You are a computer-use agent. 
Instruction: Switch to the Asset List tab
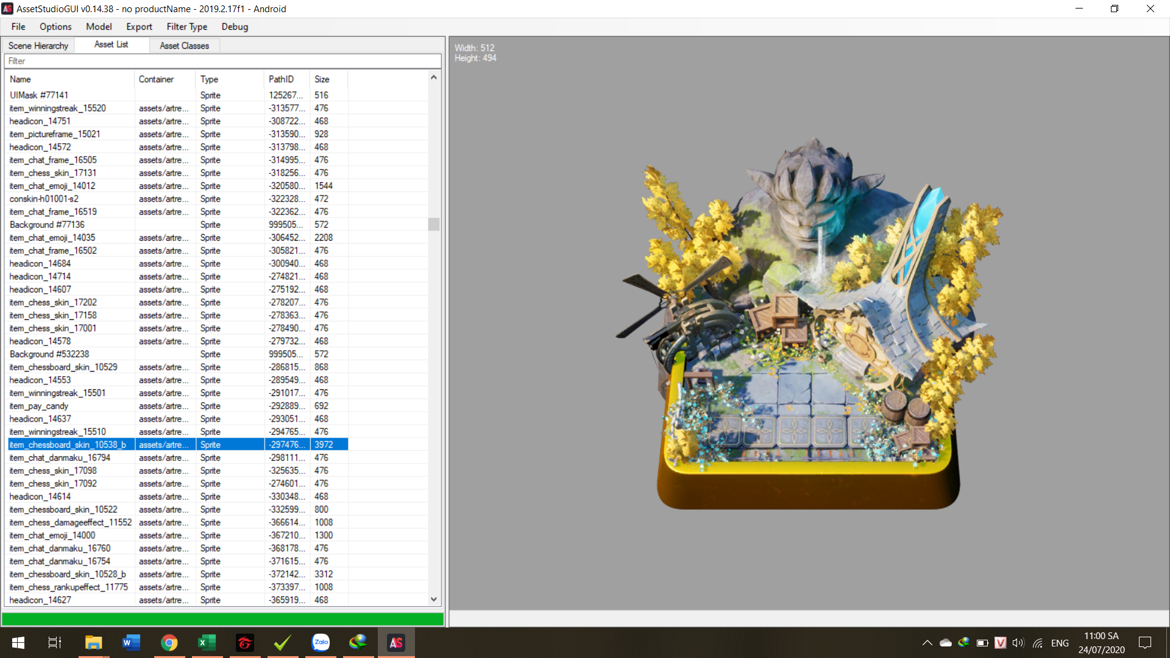[112, 44]
